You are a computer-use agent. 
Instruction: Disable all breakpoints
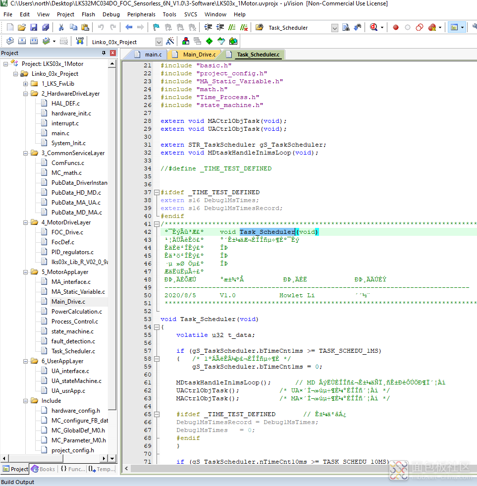coord(420,27)
